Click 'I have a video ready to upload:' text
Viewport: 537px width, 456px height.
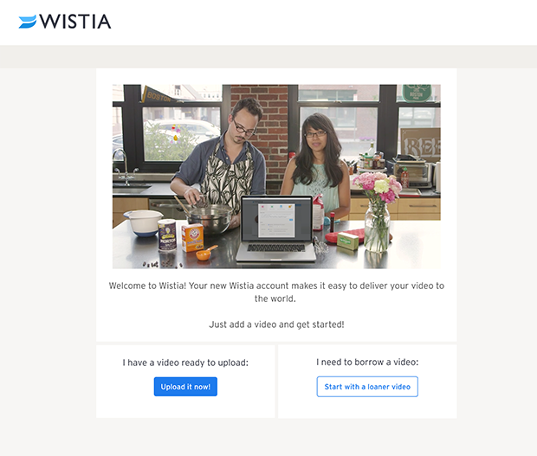pyautogui.click(x=185, y=363)
